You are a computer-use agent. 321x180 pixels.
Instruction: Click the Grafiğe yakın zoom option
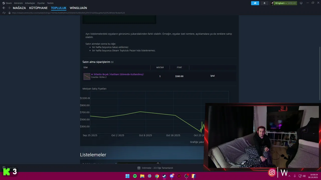click(x=197, y=142)
